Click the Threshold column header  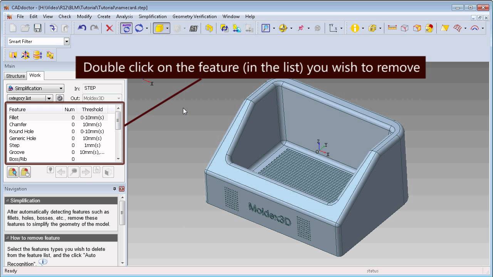point(92,109)
